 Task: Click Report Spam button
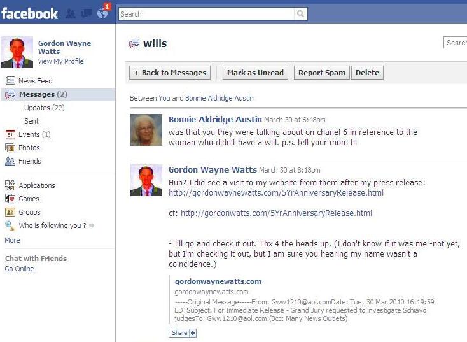322,73
